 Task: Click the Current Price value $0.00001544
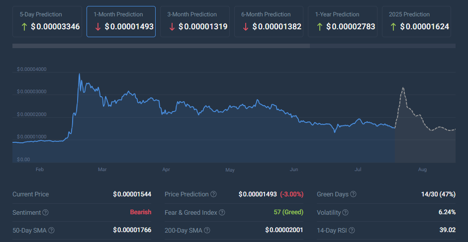coord(132,194)
